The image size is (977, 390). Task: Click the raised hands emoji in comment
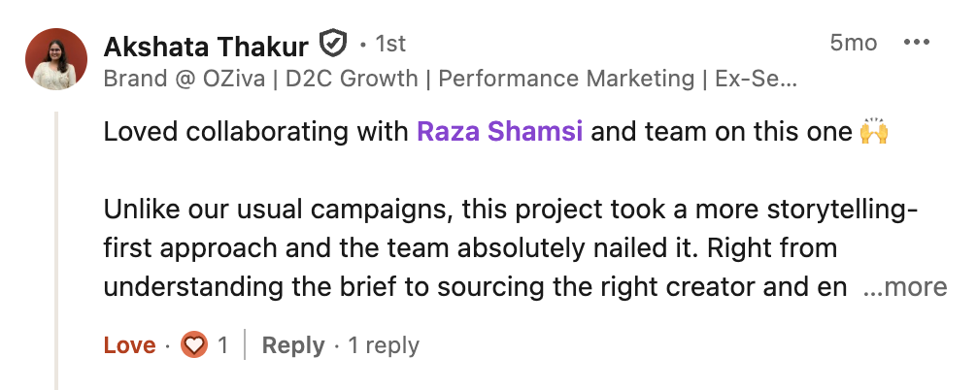tap(875, 132)
